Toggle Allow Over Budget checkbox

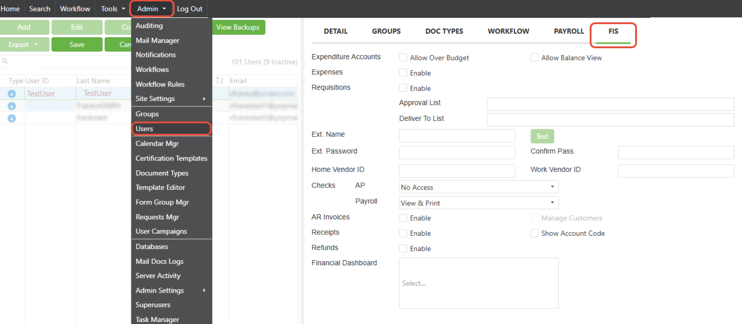click(x=403, y=57)
